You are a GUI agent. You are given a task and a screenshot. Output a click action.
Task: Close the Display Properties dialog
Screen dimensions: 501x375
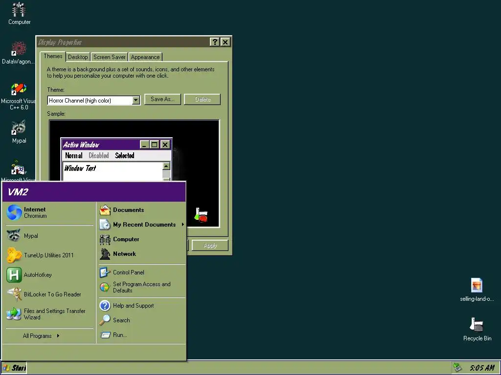[x=225, y=42]
